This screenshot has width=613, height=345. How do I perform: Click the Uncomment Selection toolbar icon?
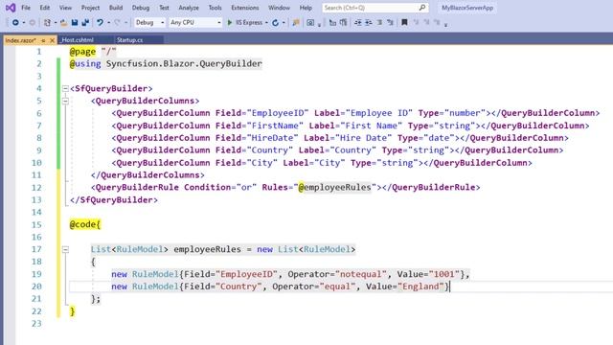390,23
